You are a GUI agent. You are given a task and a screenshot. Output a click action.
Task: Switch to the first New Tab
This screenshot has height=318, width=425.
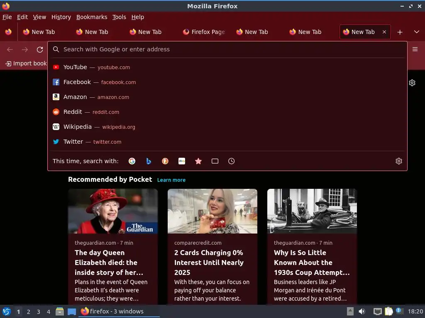[x=43, y=32]
